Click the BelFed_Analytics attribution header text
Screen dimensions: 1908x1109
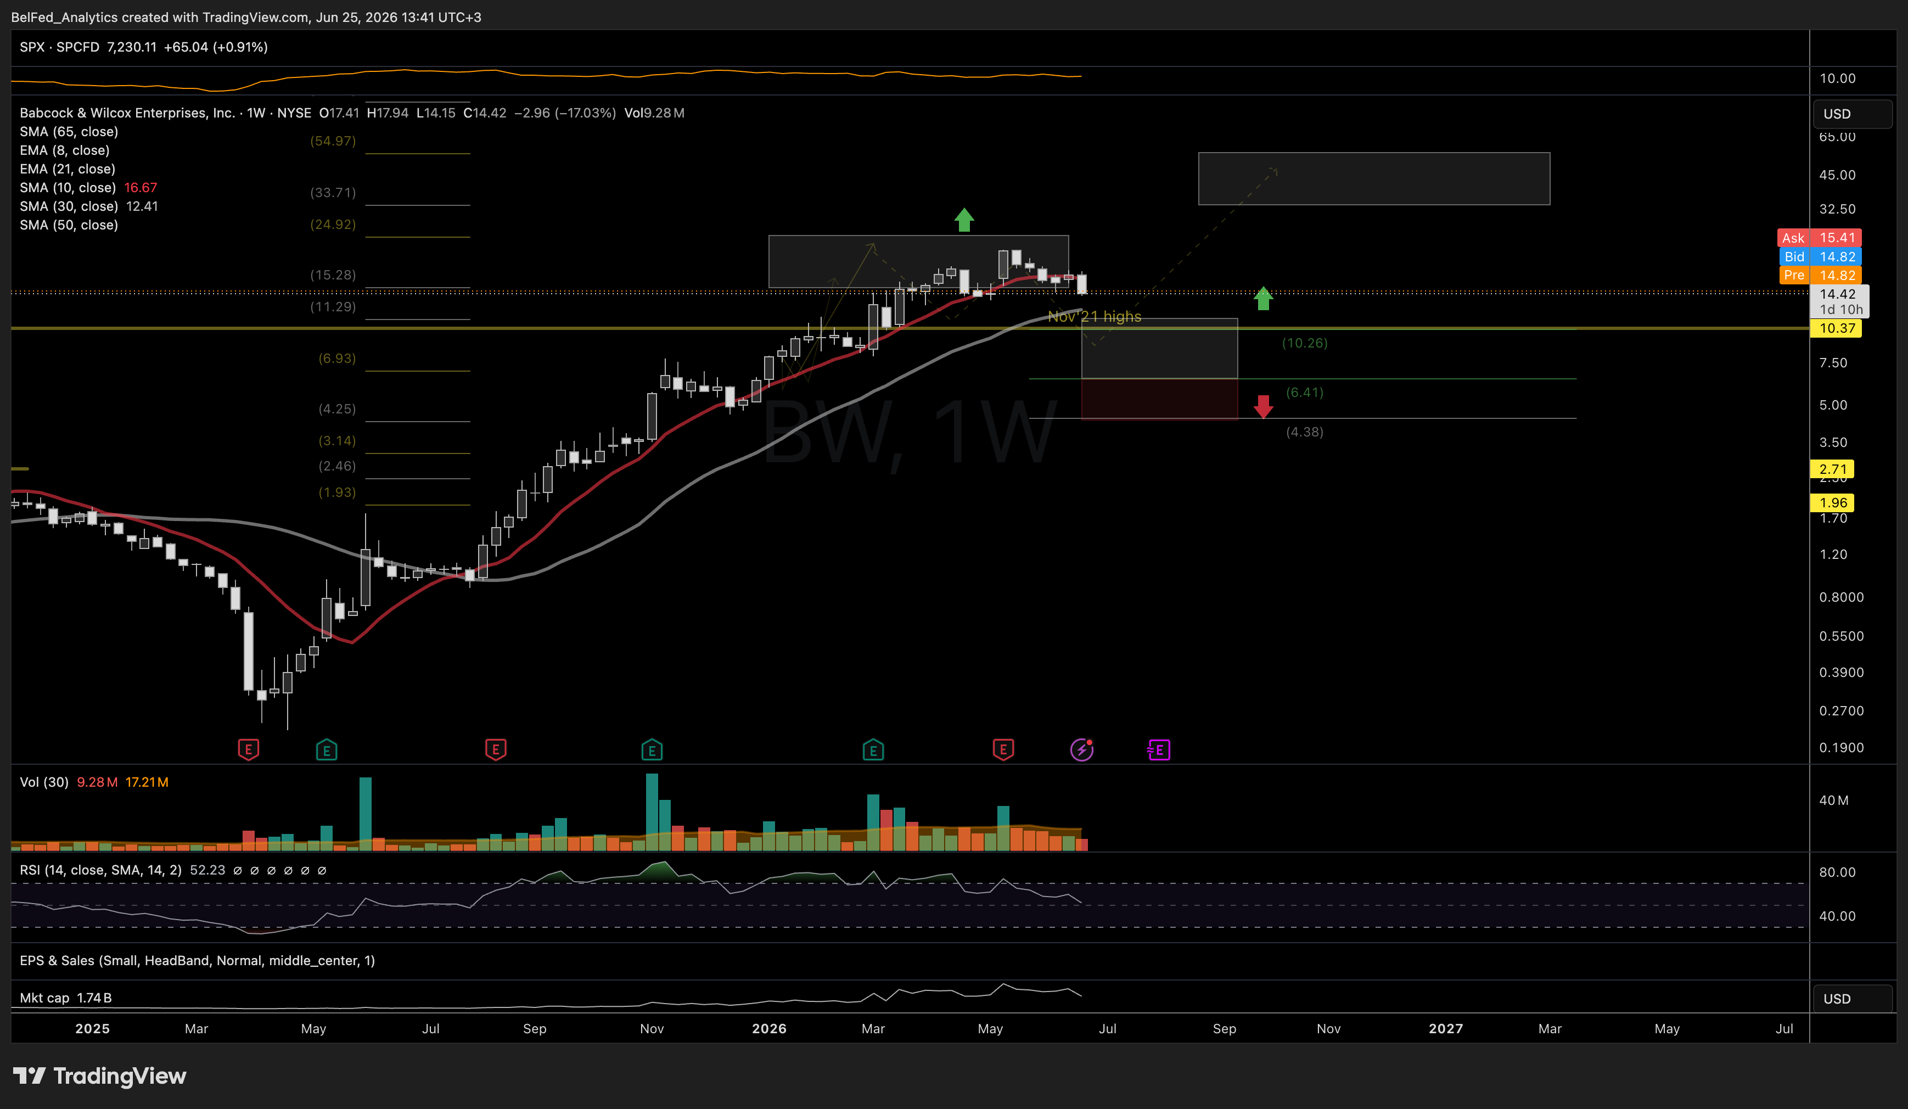246,16
